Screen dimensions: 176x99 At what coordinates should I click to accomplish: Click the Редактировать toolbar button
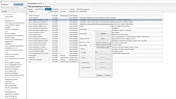pyautogui.click(x=40, y=9)
